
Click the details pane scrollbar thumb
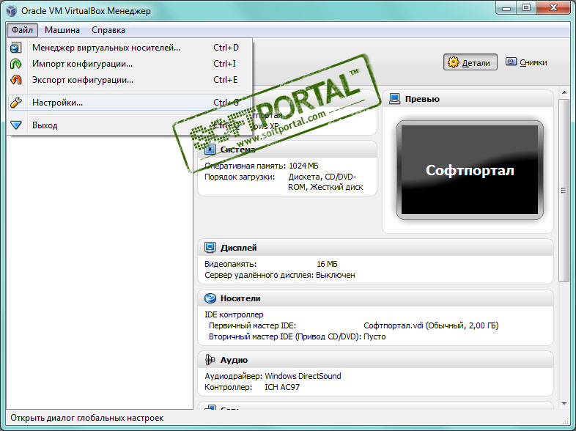coord(564,191)
